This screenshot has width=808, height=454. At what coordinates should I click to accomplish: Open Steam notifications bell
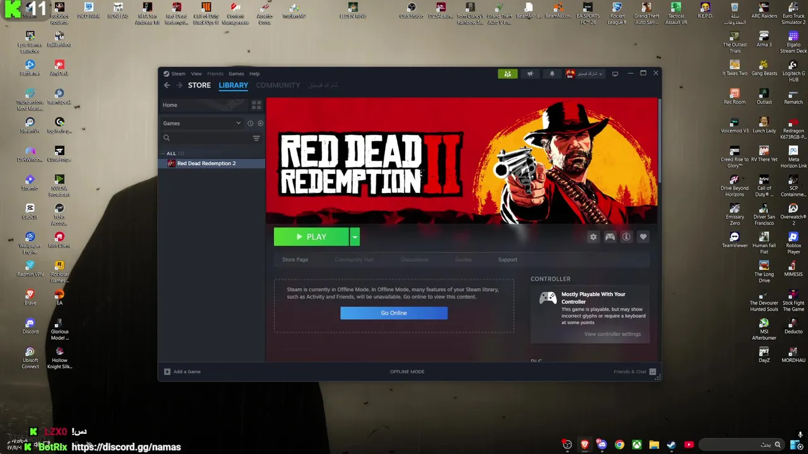click(x=552, y=74)
